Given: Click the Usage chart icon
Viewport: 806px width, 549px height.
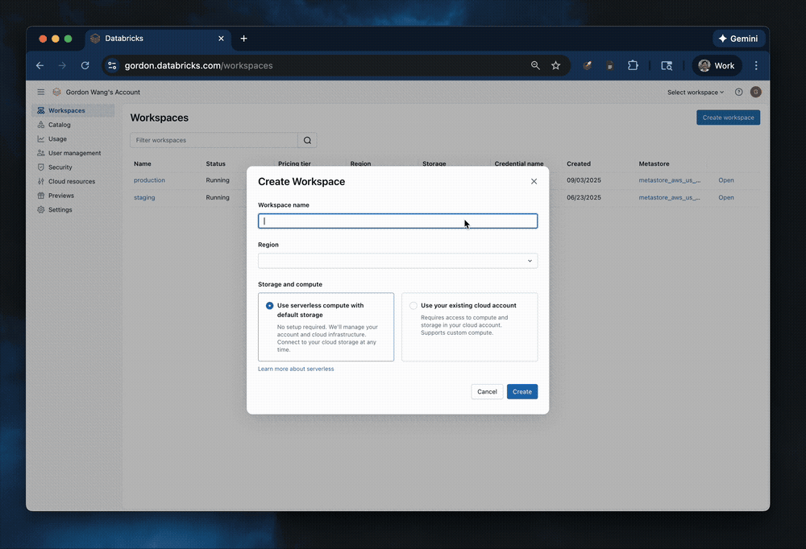Looking at the screenshot, I should tap(40, 138).
